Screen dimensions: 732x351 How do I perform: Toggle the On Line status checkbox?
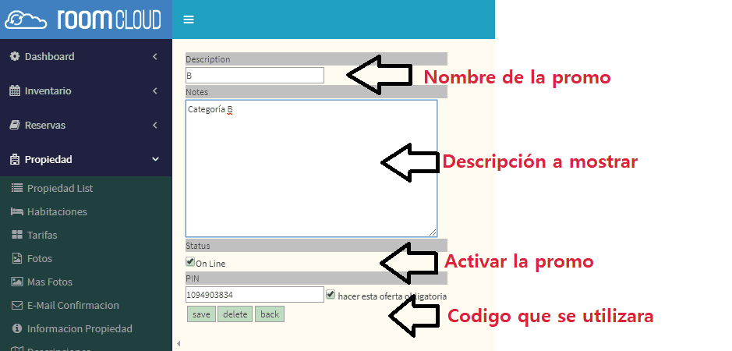coord(190,263)
